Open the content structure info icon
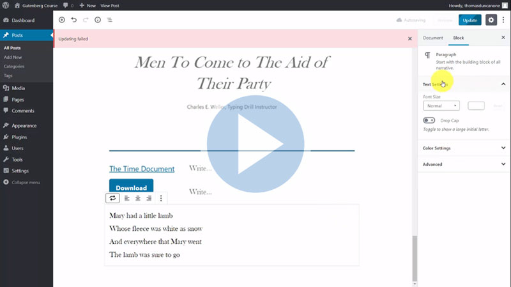 click(x=97, y=20)
